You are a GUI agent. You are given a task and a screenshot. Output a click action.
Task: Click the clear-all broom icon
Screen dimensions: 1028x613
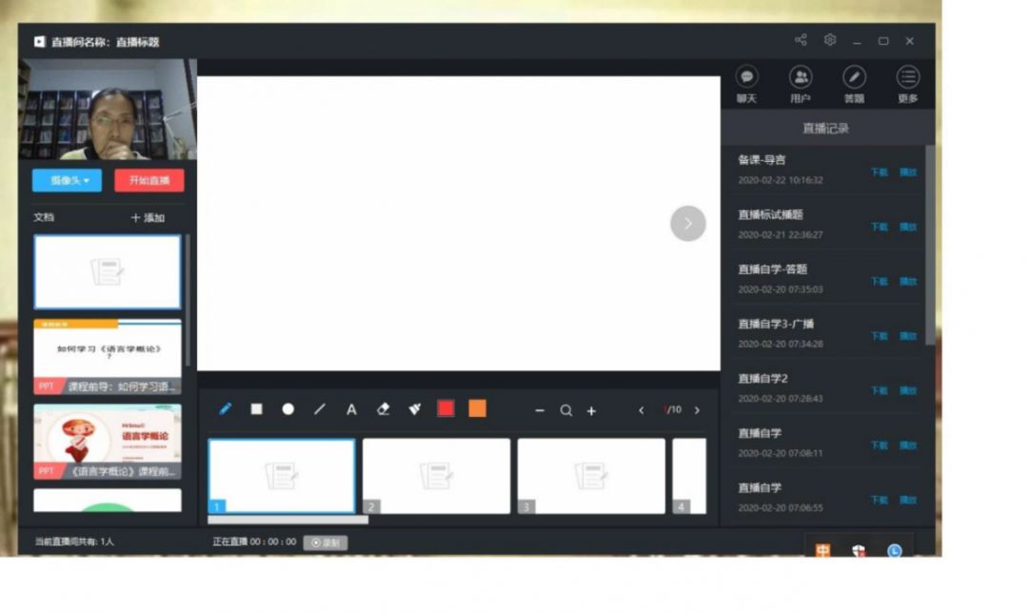[415, 409]
